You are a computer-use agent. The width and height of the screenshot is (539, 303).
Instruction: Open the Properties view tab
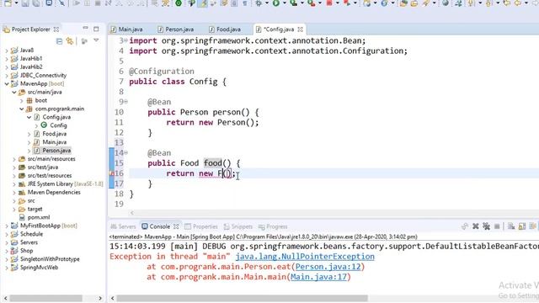[x=201, y=226]
